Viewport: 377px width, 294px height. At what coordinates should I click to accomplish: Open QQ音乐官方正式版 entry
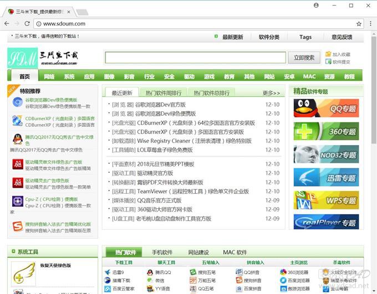pyautogui.click(x=159, y=200)
